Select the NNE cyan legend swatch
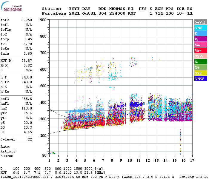 click(x=201, y=28)
